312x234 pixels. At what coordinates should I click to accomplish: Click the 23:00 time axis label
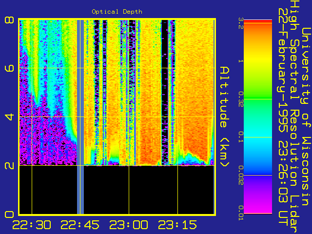pos(129,225)
